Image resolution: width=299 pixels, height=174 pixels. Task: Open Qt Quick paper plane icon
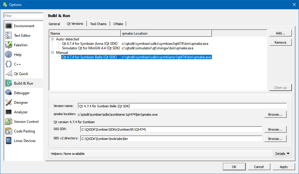9,74
